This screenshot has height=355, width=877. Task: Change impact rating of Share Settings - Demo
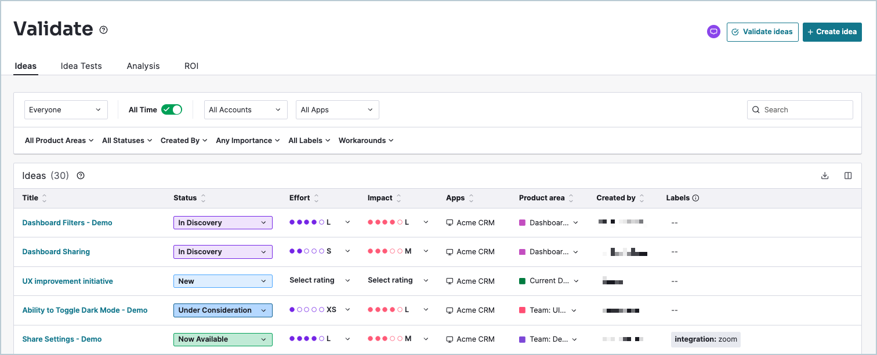(x=398, y=339)
